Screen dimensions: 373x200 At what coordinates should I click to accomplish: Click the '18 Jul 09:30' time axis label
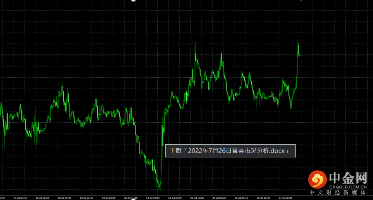pyautogui.click(x=65, y=198)
